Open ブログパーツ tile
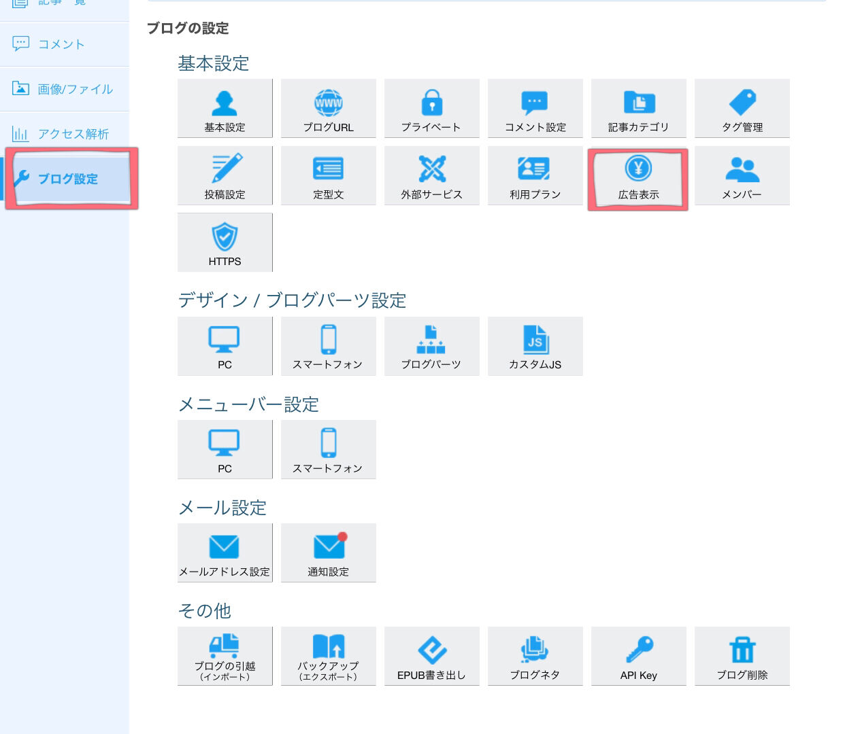 tap(432, 346)
